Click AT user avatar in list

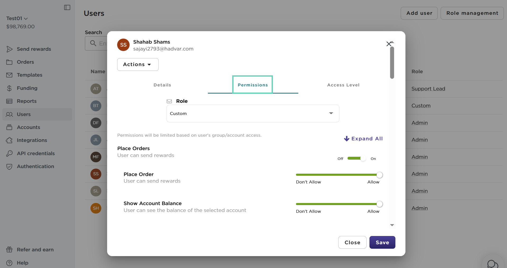tap(96, 89)
